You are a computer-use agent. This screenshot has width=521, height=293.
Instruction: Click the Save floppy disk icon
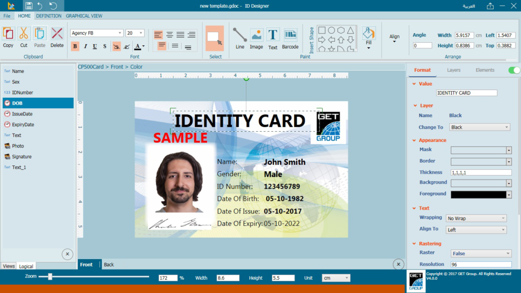[29, 6]
